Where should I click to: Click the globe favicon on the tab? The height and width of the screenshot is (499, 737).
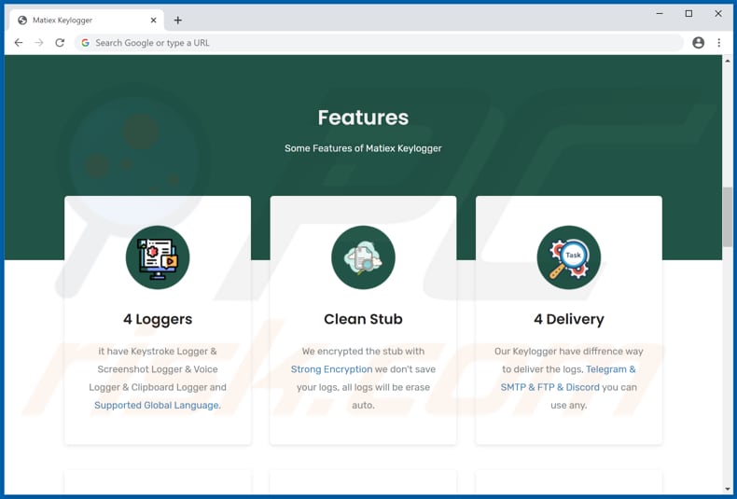[22, 21]
